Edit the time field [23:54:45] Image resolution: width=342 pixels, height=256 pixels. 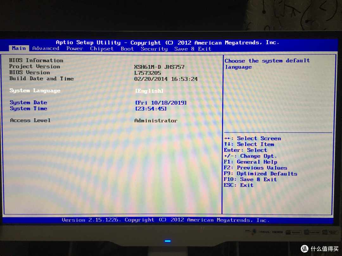click(x=151, y=109)
